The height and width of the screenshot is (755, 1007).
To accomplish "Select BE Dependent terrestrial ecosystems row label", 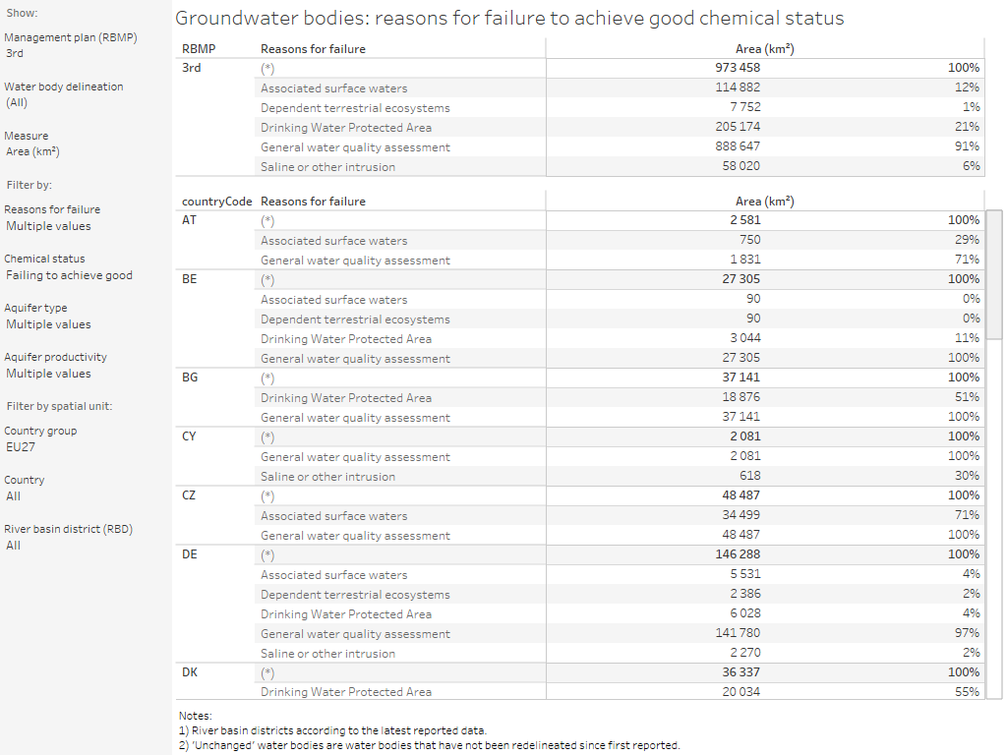I will click(x=355, y=319).
